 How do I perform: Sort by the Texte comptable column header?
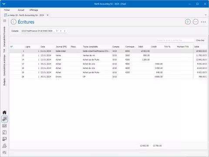(x=97, y=47)
